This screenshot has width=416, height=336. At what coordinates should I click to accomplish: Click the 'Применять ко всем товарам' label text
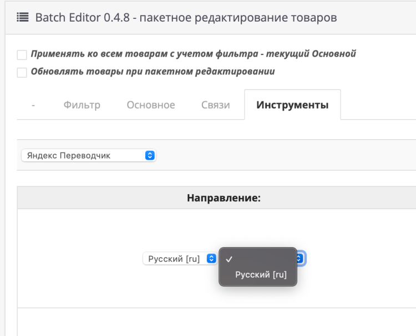[x=193, y=54]
